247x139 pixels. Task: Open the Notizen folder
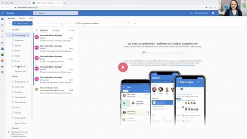point(18,113)
